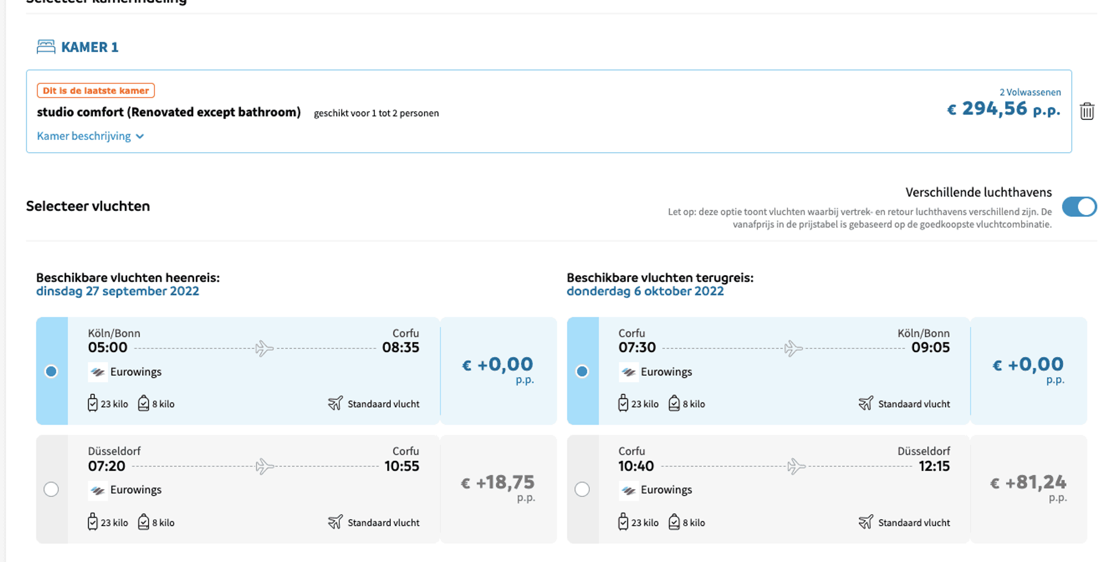Viewport: 1108px width, 562px height.
Task: Delete room with the trash can icon
Action: click(1086, 111)
